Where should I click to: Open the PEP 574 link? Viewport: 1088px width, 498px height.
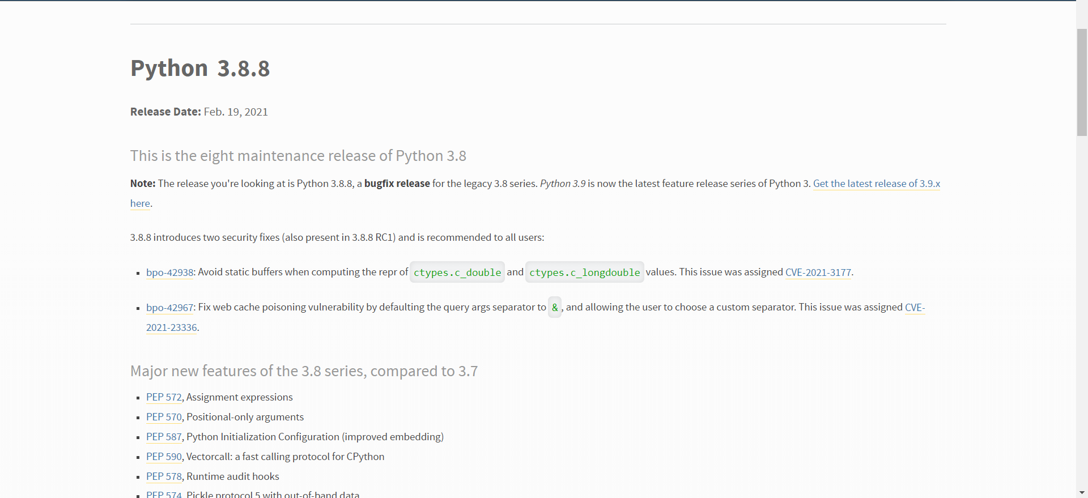(x=164, y=494)
